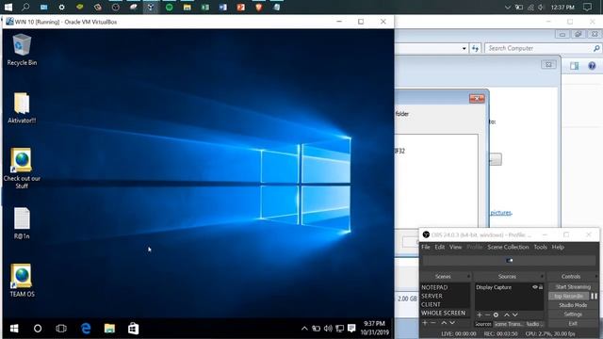Viewport: 603px width, 339px height.
Task: Show hidden tray icons in VM
Action: pyautogui.click(x=304, y=329)
